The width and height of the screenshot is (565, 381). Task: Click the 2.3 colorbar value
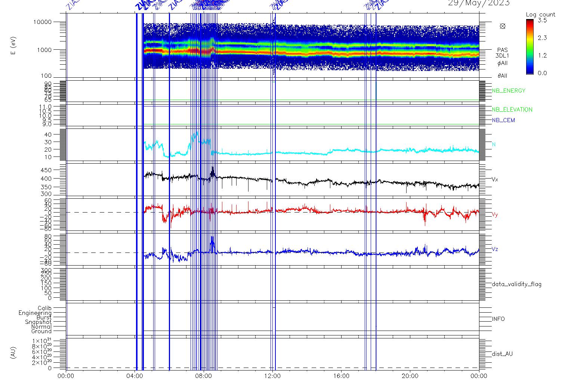tap(542, 38)
